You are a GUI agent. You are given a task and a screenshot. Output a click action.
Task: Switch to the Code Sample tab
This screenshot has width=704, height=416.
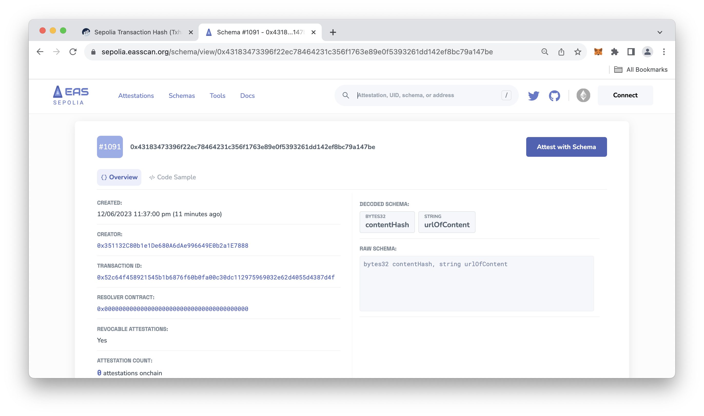coord(172,177)
